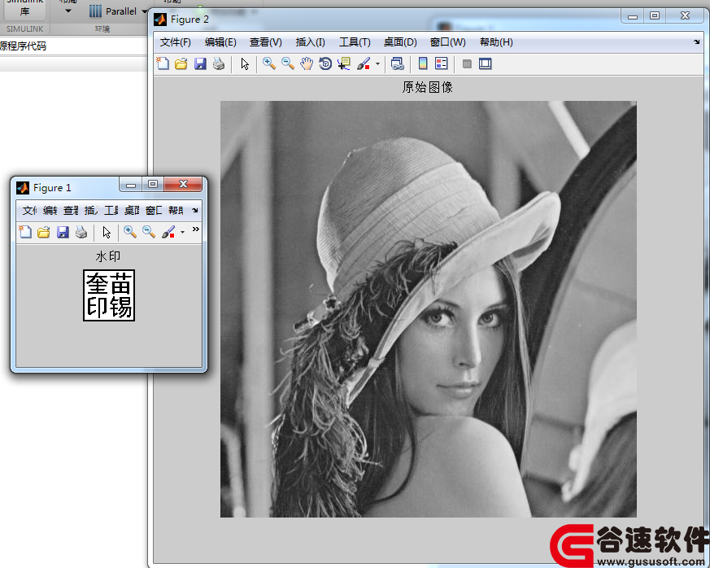
Task: Activate Zoom Out tool in Figure 2
Action: 288,63
